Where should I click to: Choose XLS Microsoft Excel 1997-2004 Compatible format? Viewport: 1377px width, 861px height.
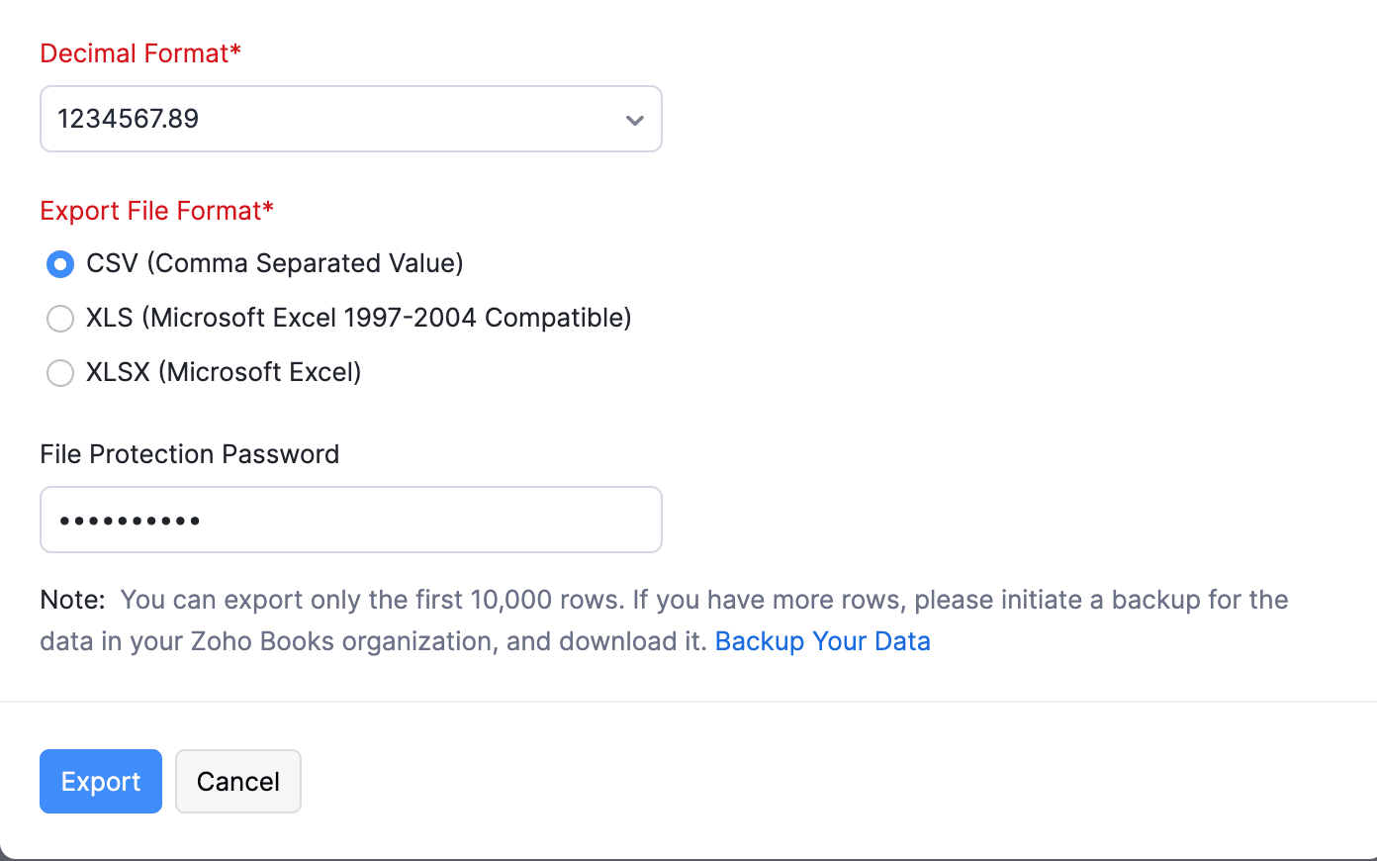coord(60,319)
